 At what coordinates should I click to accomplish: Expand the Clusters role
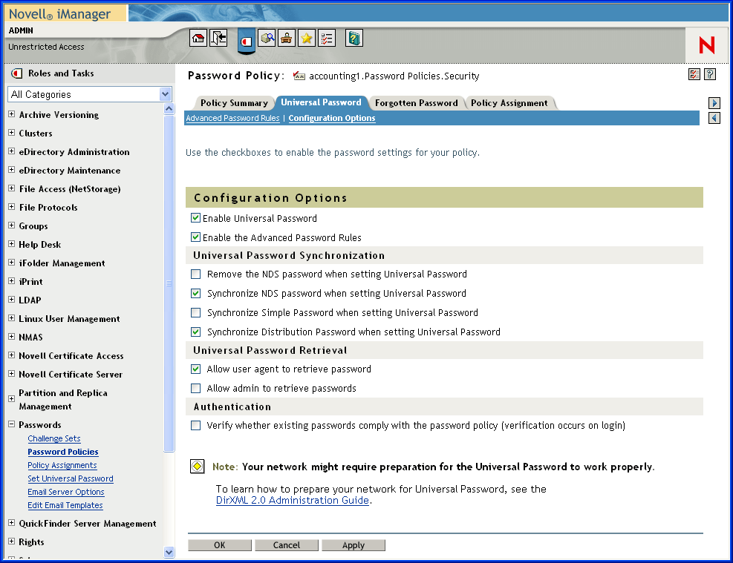[12, 133]
